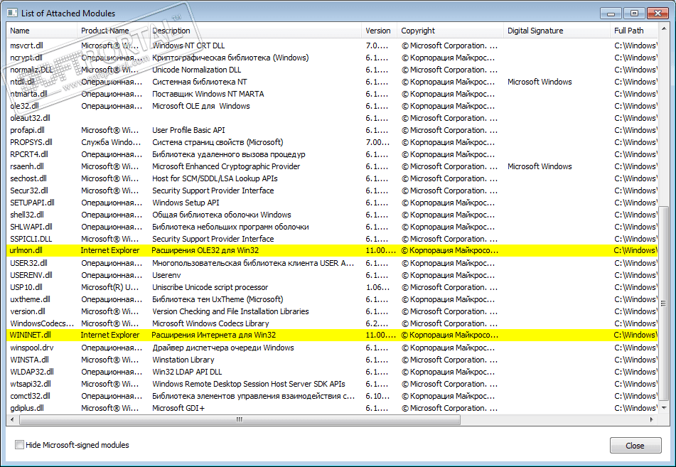This screenshot has width=676, height=467.
Task: Select the PROPSYS.dll row
Action: tap(332, 142)
